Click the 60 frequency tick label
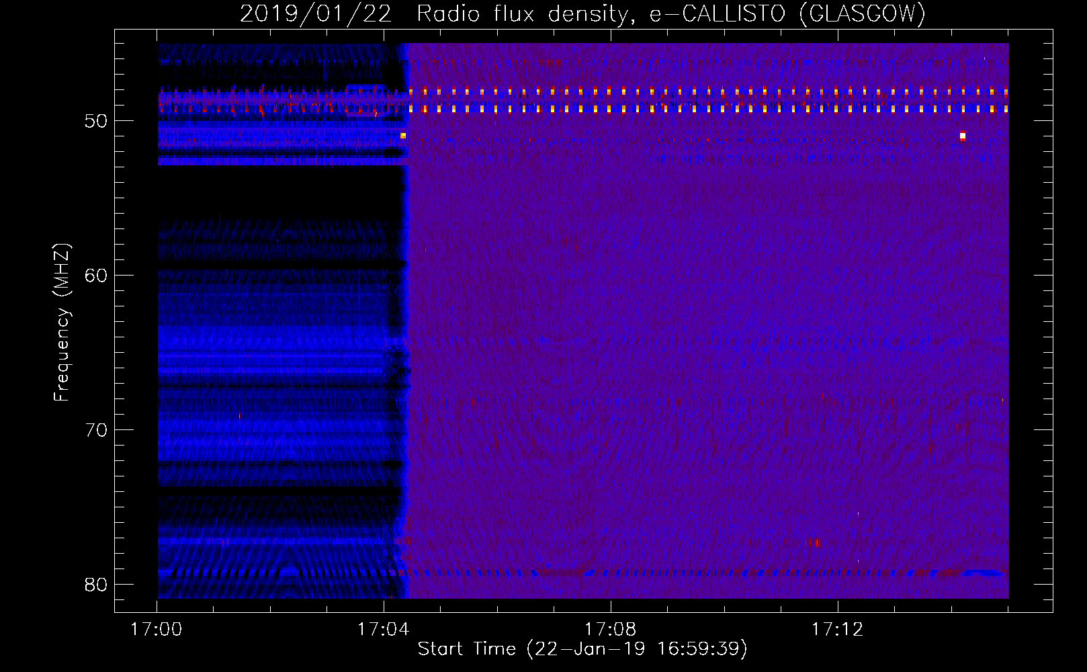This screenshot has width=1087, height=672. pos(96,276)
